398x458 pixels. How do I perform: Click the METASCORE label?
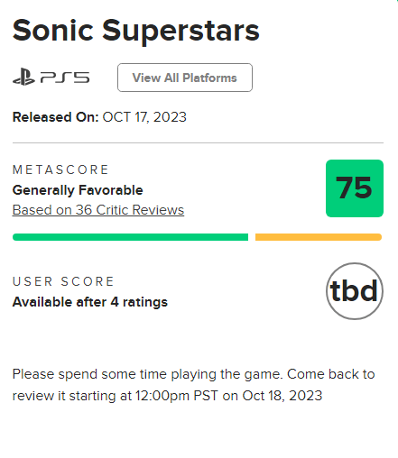tap(60, 169)
